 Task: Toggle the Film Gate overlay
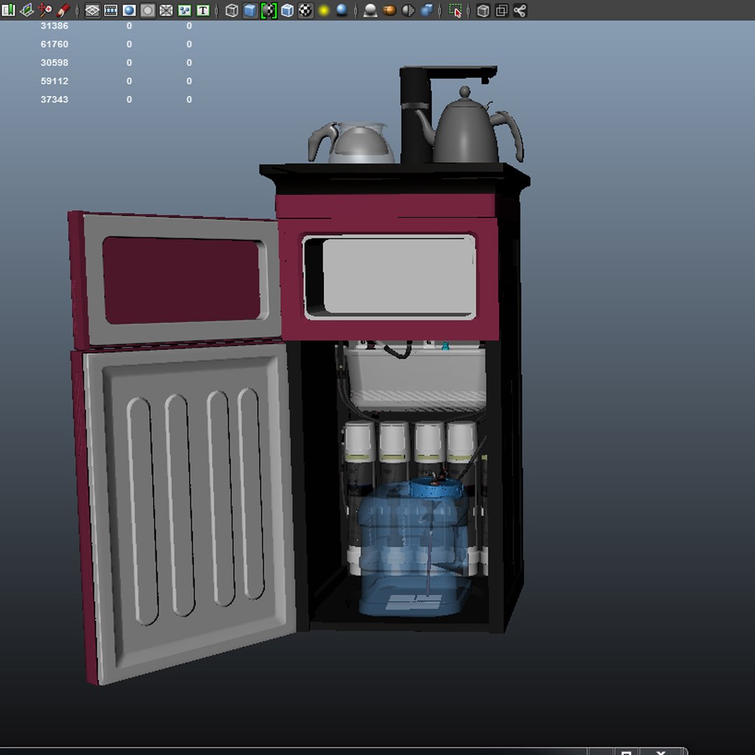click(110, 10)
